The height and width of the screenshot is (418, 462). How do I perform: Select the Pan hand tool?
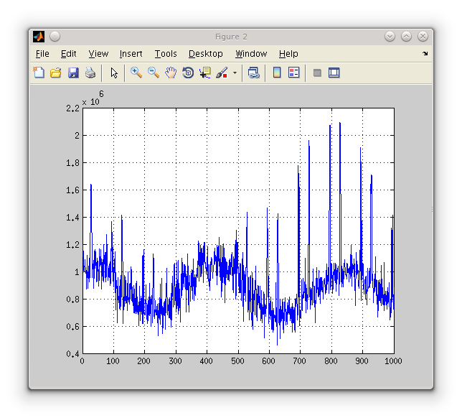(x=171, y=73)
